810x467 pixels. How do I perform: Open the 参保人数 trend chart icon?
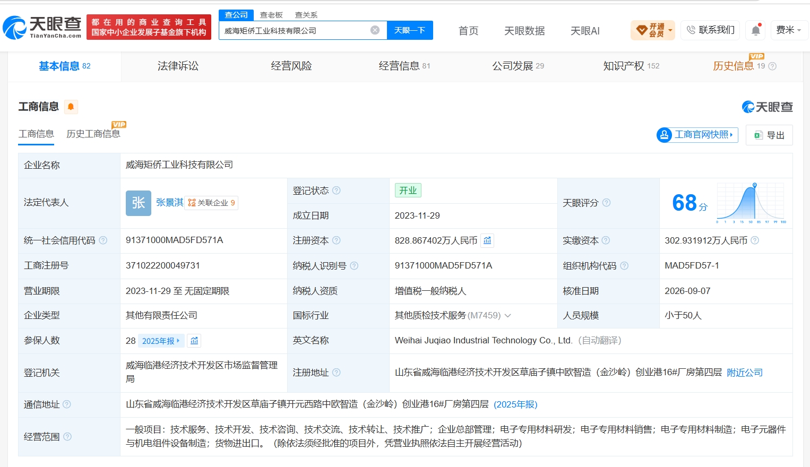194,341
